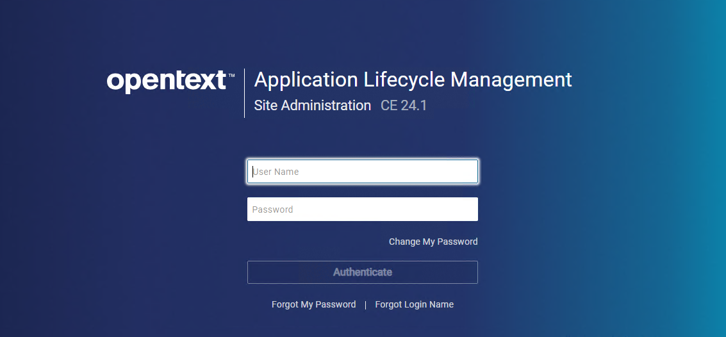Open the Change My Password link

[x=433, y=242]
